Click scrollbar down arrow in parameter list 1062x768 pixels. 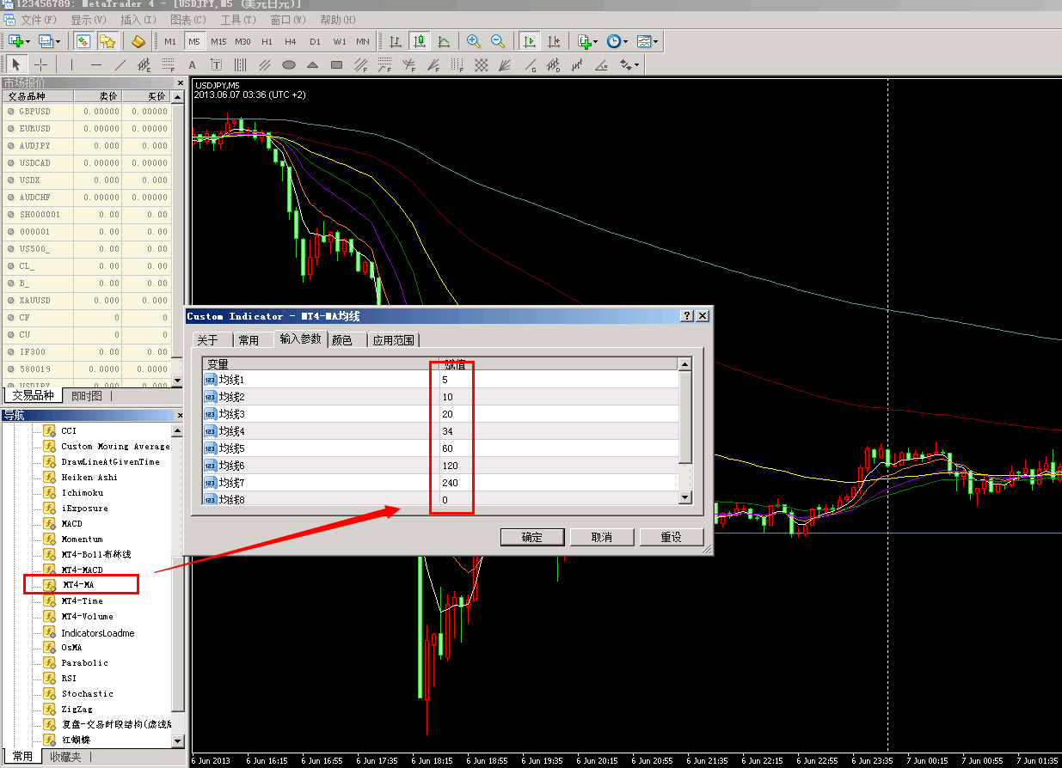tap(685, 497)
